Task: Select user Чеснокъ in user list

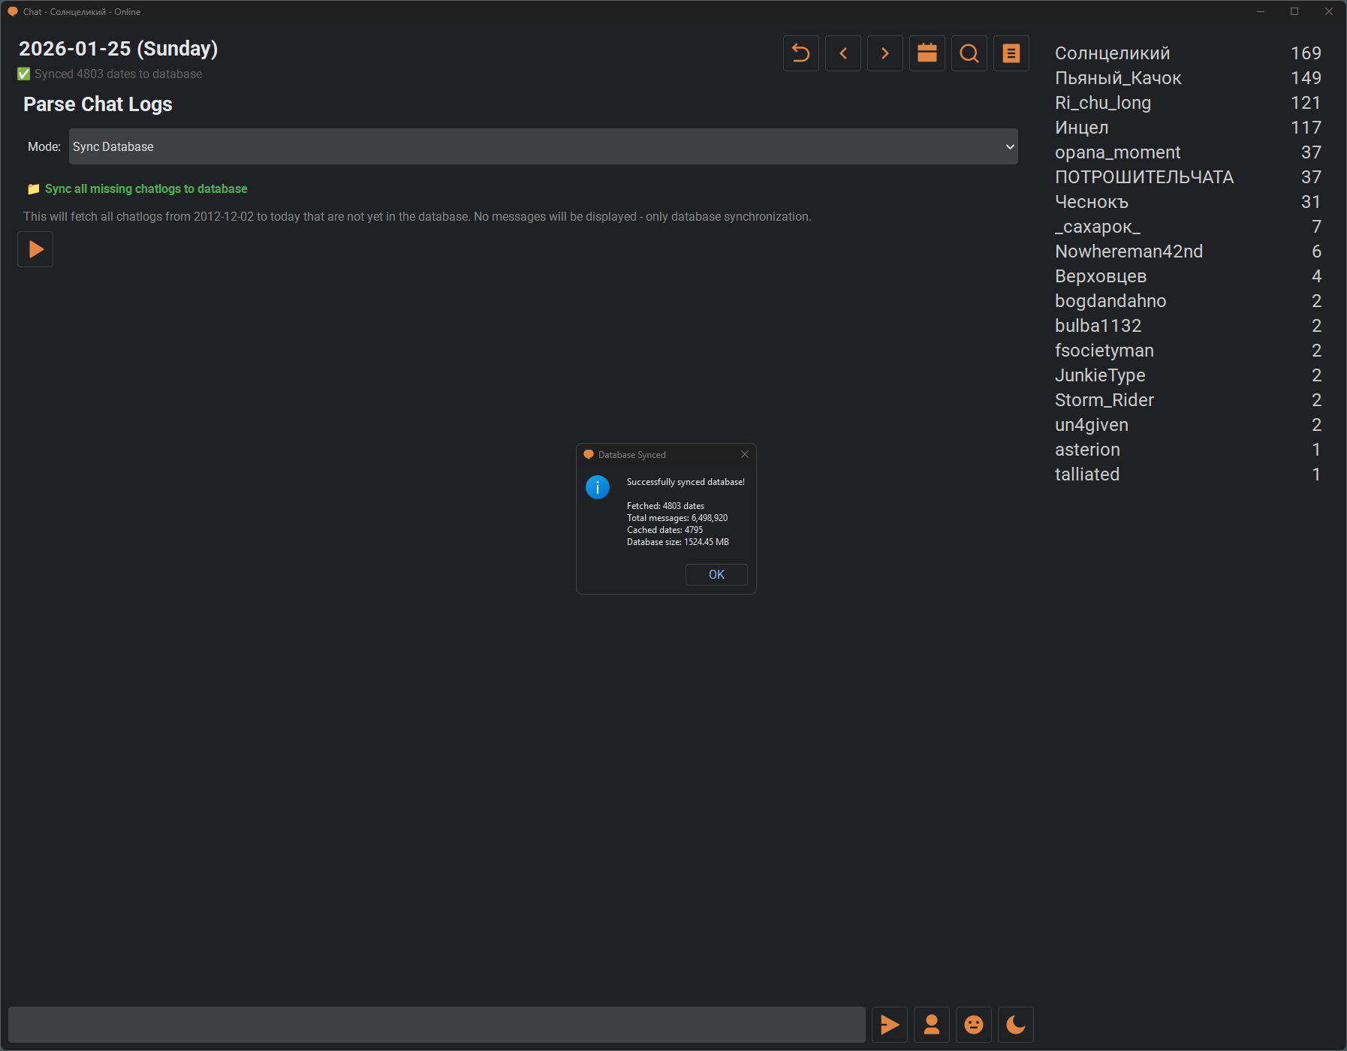Action: coord(1092,202)
